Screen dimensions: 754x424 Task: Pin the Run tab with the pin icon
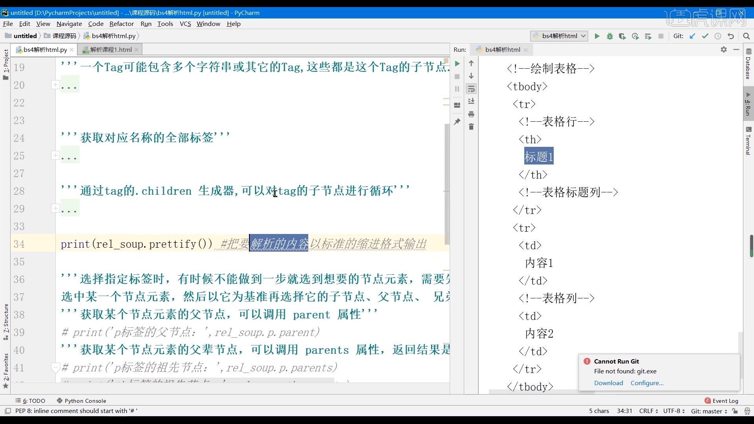[x=457, y=122]
